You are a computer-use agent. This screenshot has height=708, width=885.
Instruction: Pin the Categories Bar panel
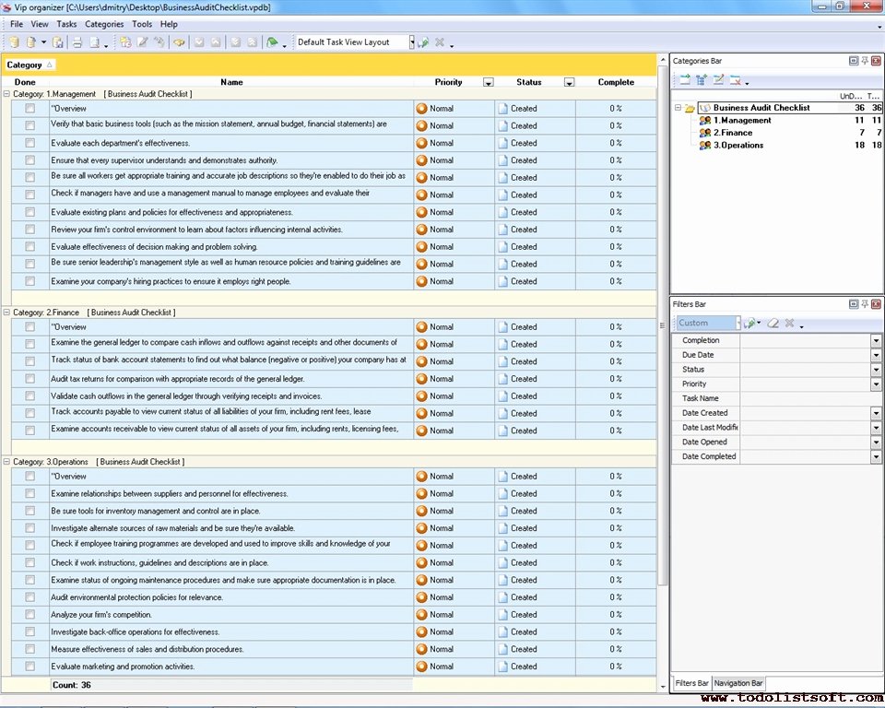pyautogui.click(x=865, y=61)
